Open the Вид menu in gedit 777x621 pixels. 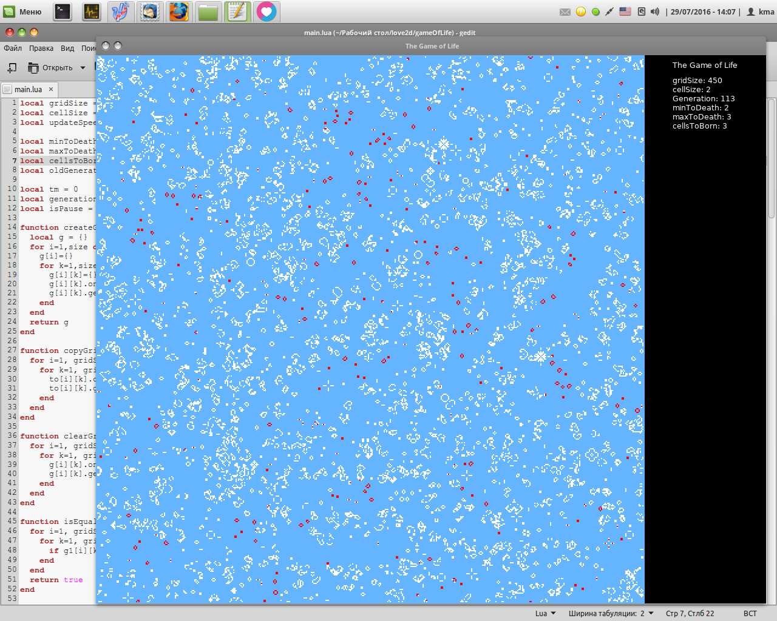point(67,48)
